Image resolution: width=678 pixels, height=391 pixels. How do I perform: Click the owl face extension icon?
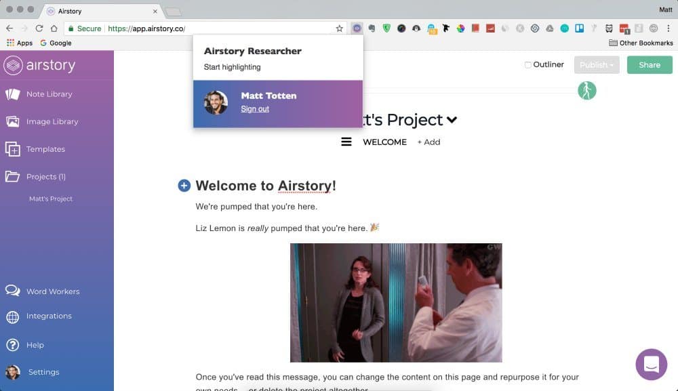point(609,28)
